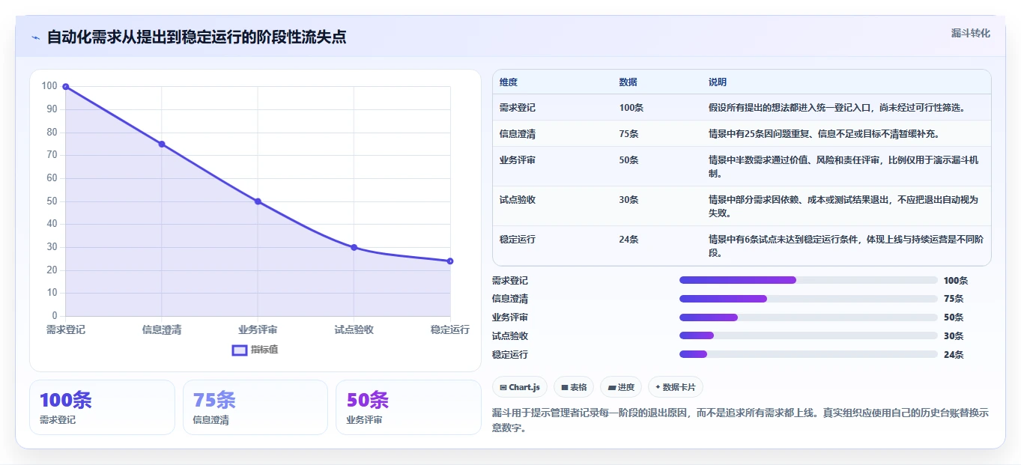Click the 50条 cell in the table
This screenshot has height=465, width=1021.
point(629,160)
